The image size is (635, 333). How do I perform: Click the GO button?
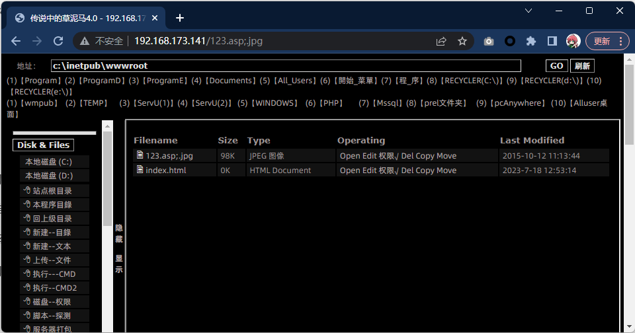557,66
